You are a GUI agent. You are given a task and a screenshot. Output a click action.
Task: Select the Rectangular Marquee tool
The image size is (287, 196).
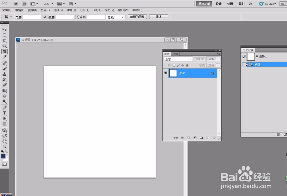pos(4,35)
